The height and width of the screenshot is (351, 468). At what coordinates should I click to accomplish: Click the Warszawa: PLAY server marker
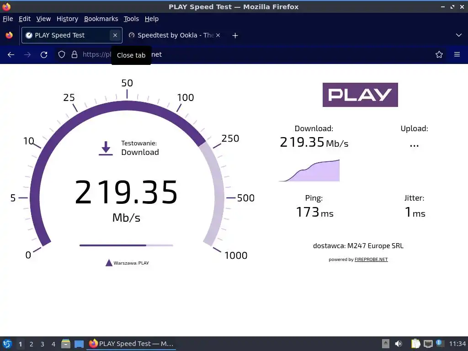127,263
